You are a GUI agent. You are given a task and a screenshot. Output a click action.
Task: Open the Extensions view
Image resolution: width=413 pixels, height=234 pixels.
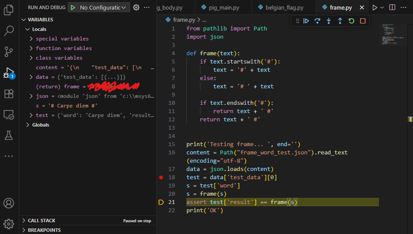(9, 94)
